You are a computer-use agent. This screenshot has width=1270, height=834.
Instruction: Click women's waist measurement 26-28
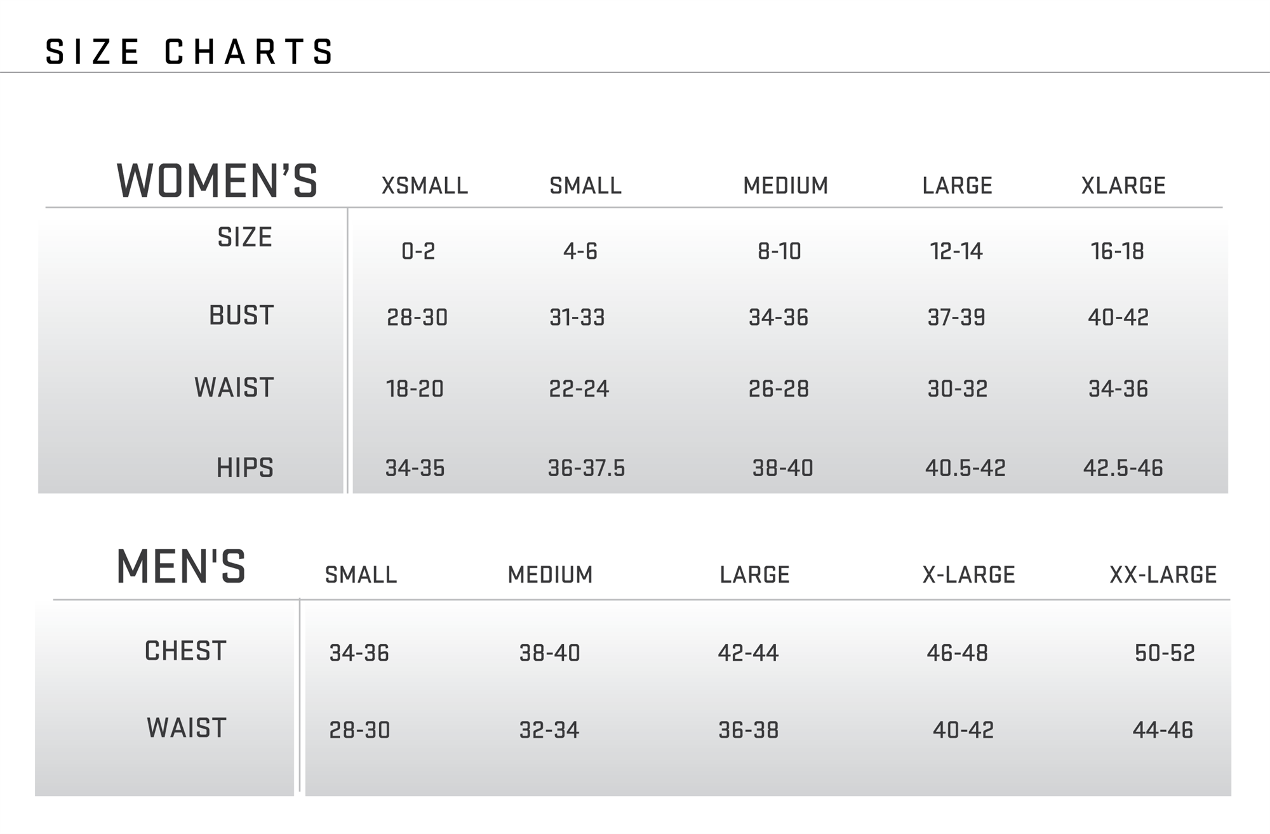779,389
